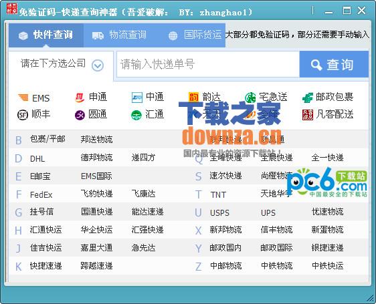Select 国通快递 carrier

click(96, 212)
